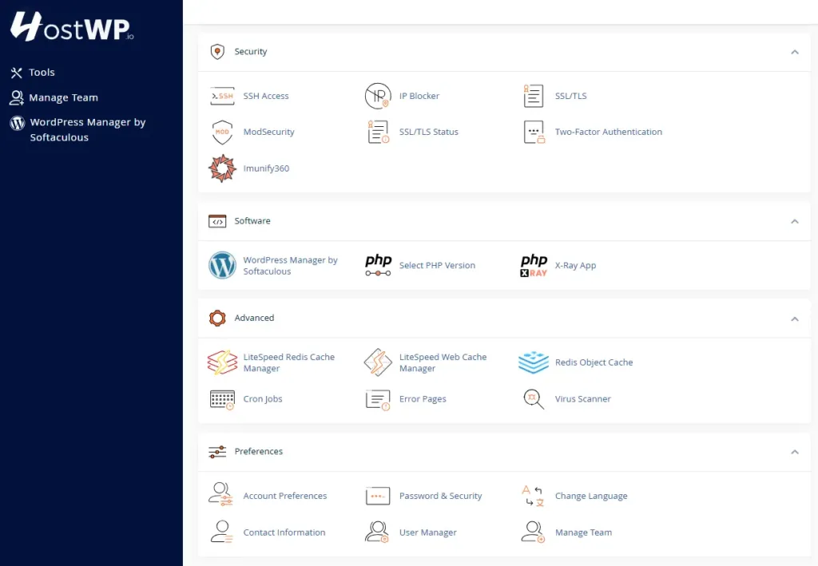Click the Tools wrench icon in sidebar
Screen dimensions: 818x566
pyautogui.click(x=17, y=73)
